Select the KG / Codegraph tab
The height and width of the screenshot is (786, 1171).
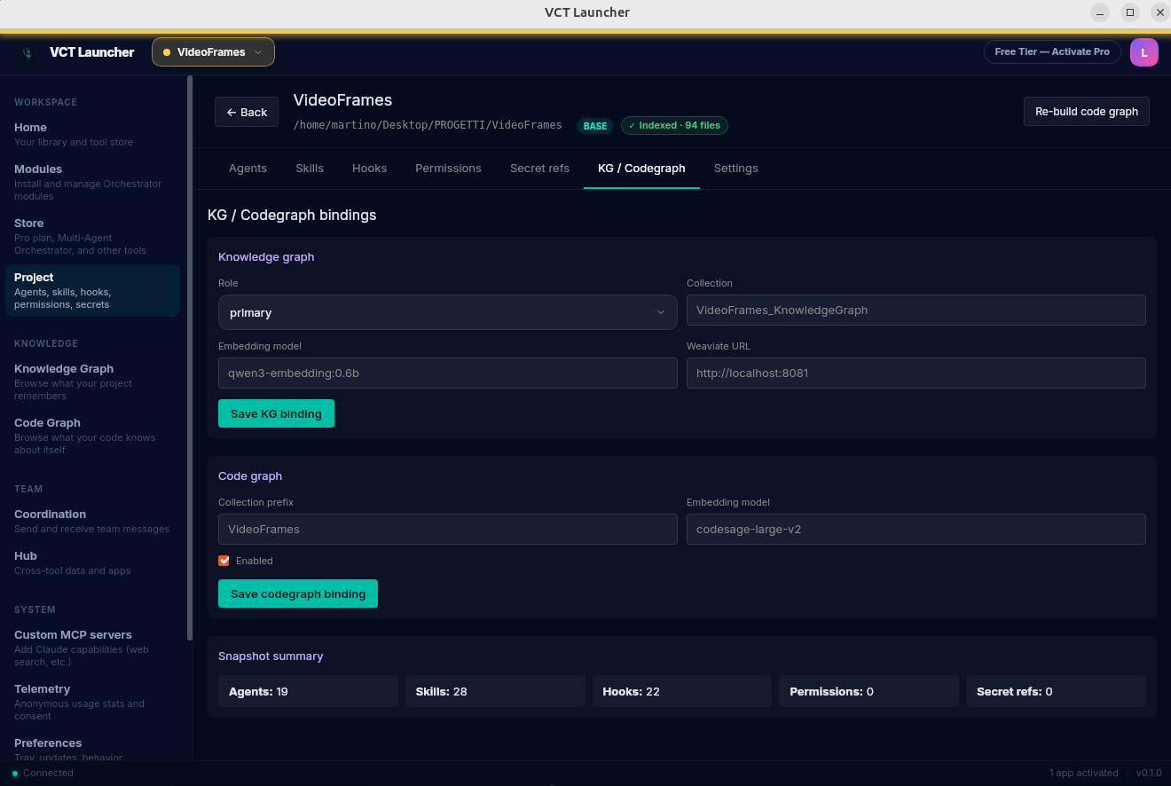click(x=641, y=169)
